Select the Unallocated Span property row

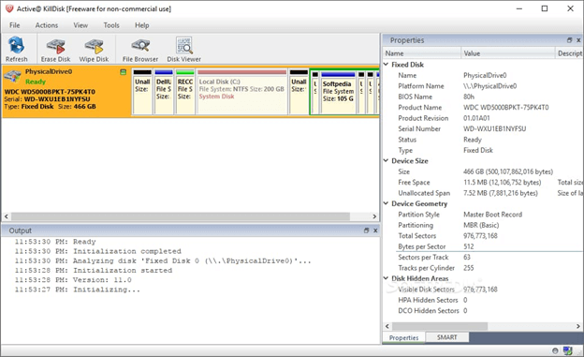(483, 193)
